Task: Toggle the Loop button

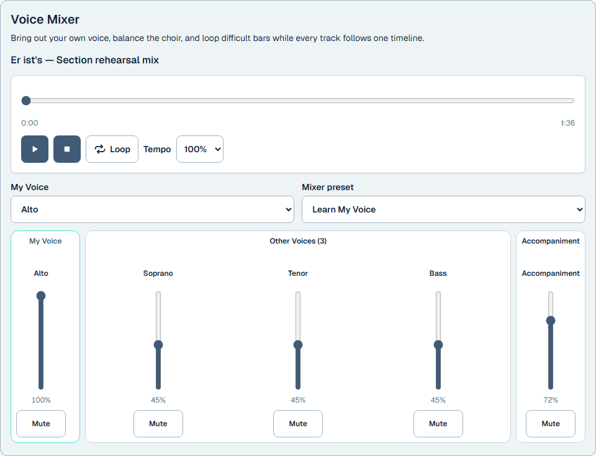Action: (112, 149)
